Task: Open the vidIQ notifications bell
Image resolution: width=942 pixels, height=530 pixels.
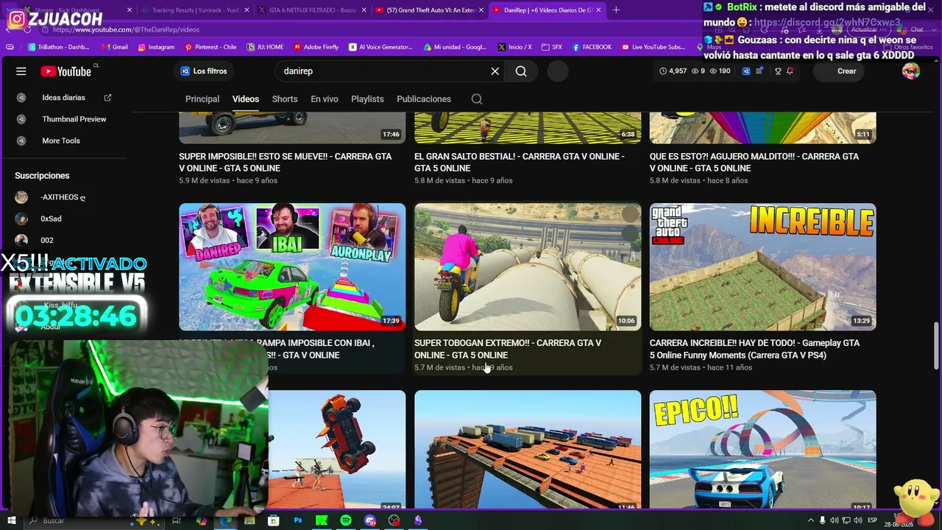Action: tap(790, 71)
